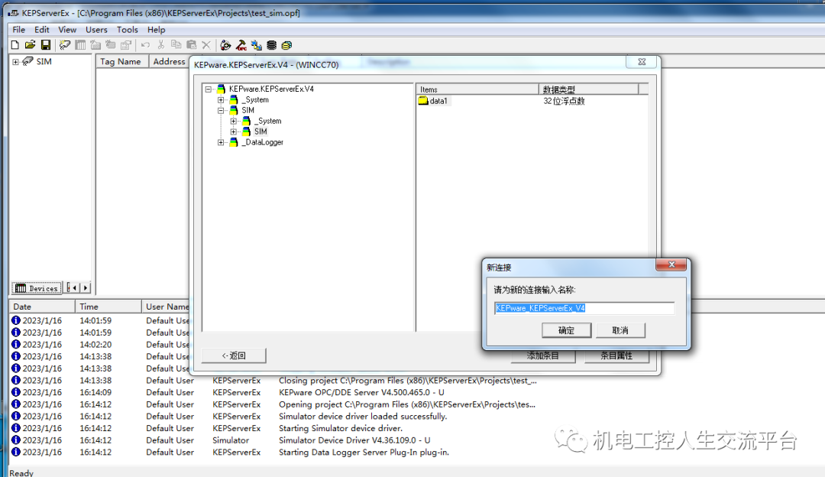The height and width of the screenshot is (477, 825).
Task: Collapse the SIM node under KEPware root
Action: coord(221,111)
